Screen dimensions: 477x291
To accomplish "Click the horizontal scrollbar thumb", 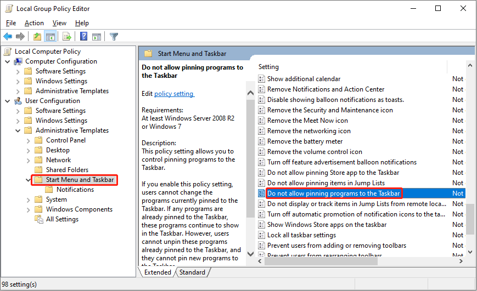I will [321, 261].
